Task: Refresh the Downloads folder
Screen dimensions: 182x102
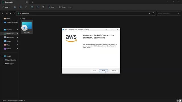Action: [x=154, y=13]
